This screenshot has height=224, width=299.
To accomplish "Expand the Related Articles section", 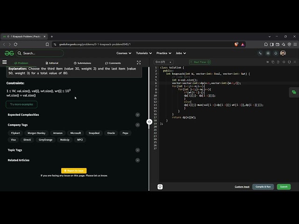I will (137, 160).
